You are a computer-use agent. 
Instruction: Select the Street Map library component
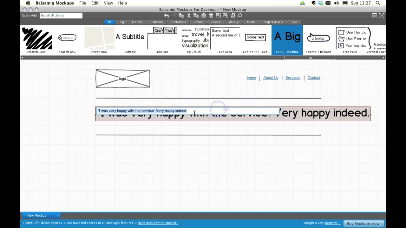tap(99, 40)
